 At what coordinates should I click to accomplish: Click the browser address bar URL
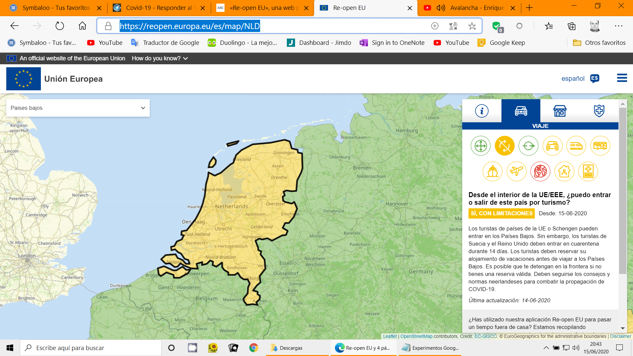(x=190, y=26)
